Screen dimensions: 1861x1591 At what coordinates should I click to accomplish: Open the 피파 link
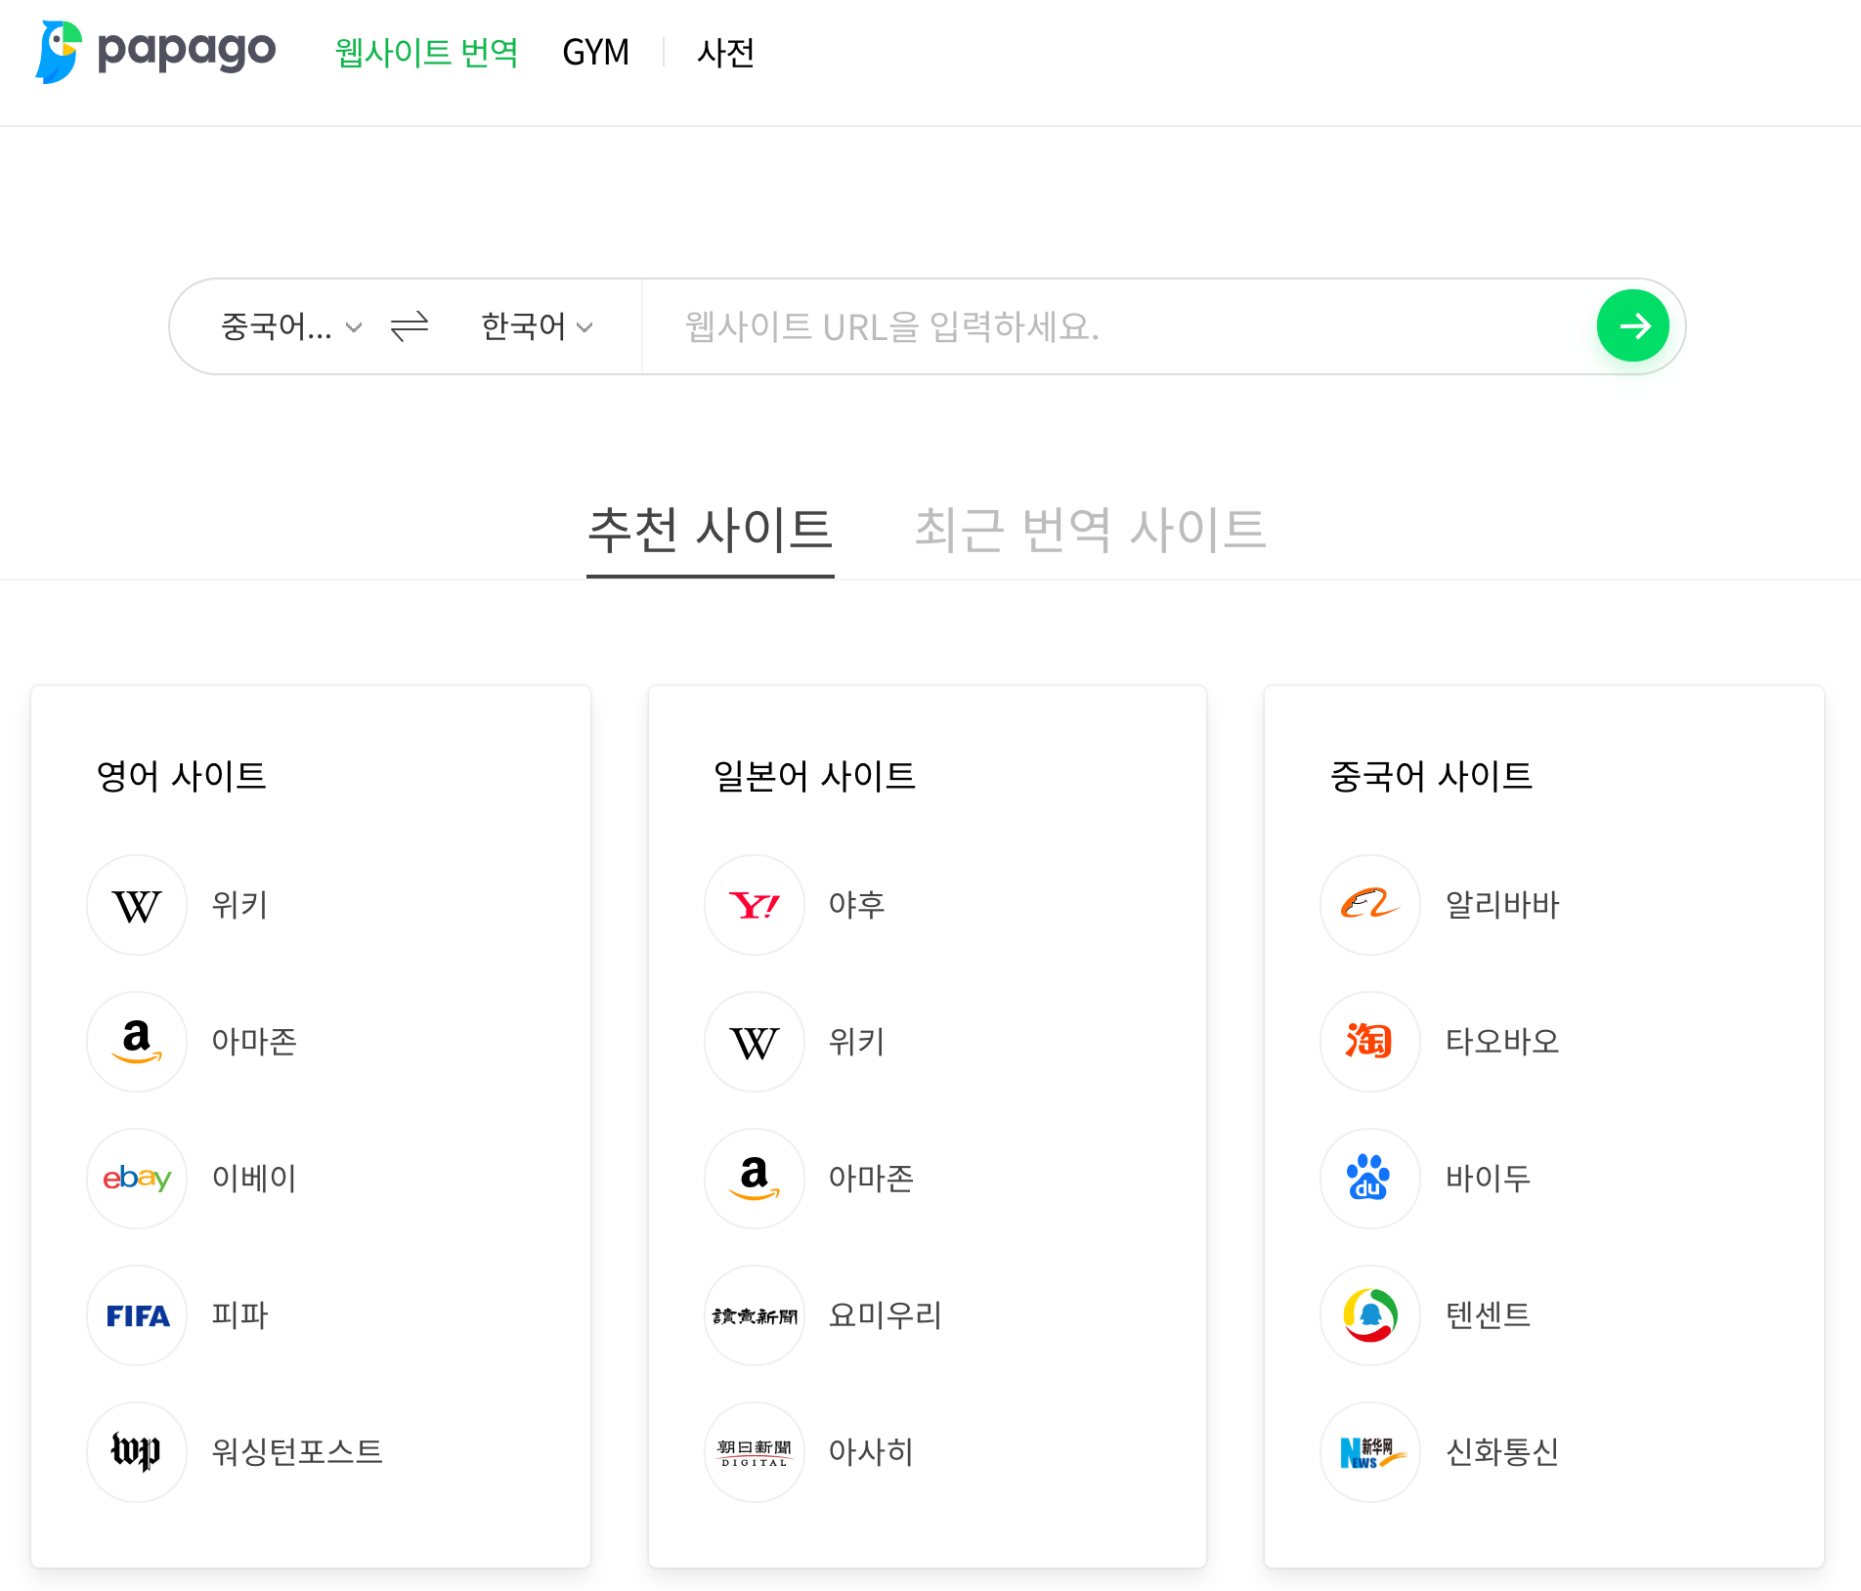[239, 1315]
